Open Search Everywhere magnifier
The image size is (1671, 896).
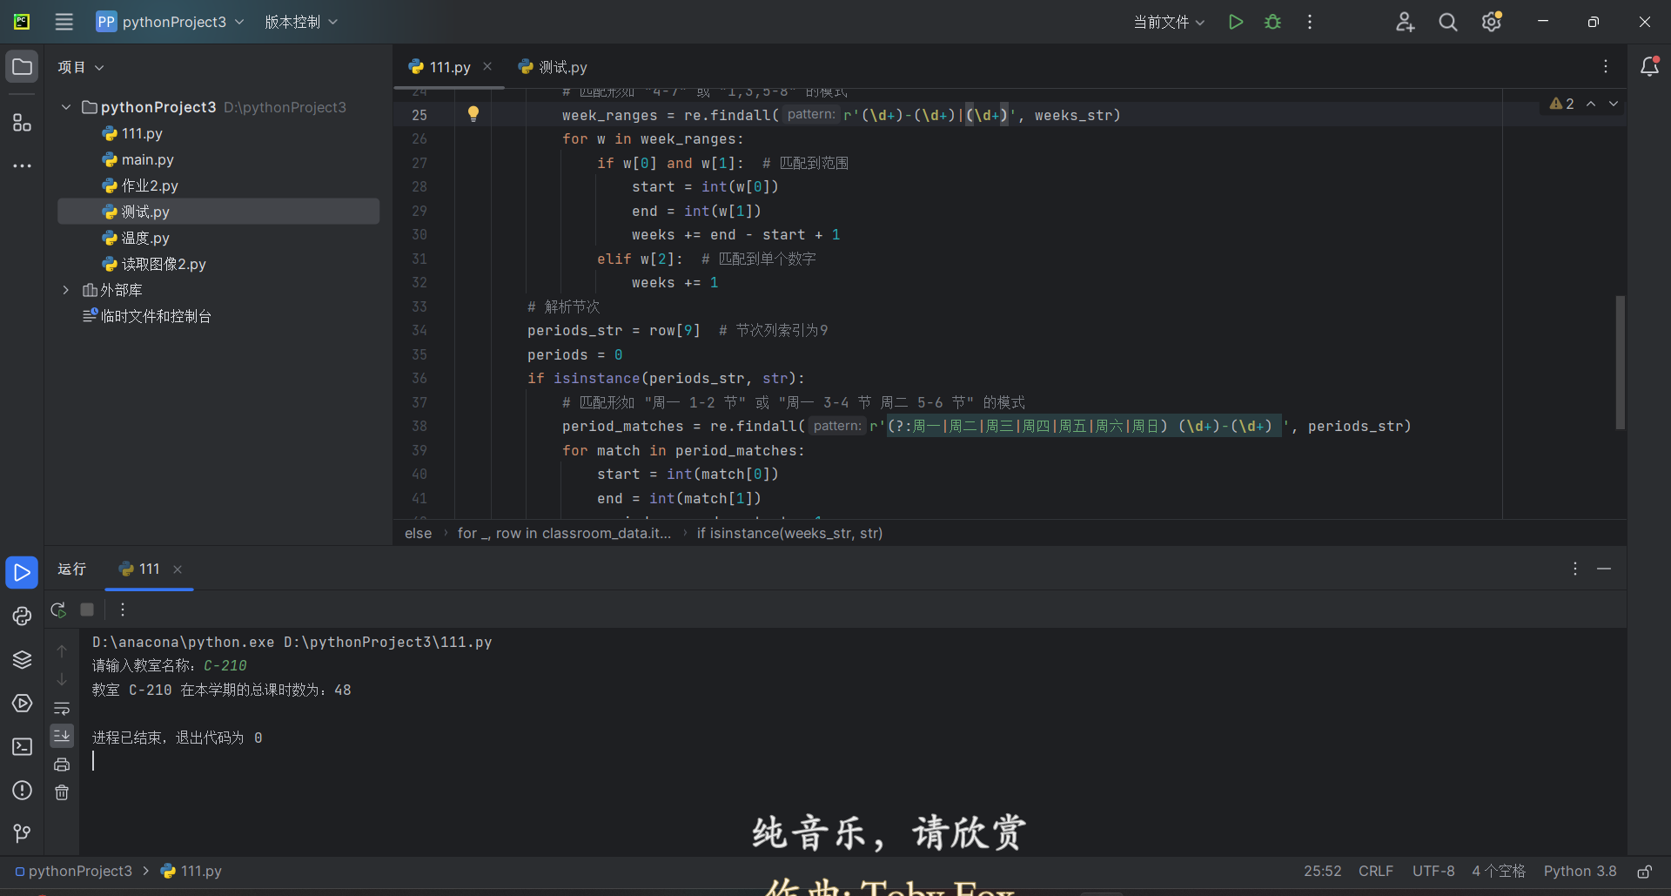click(x=1448, y=22)
